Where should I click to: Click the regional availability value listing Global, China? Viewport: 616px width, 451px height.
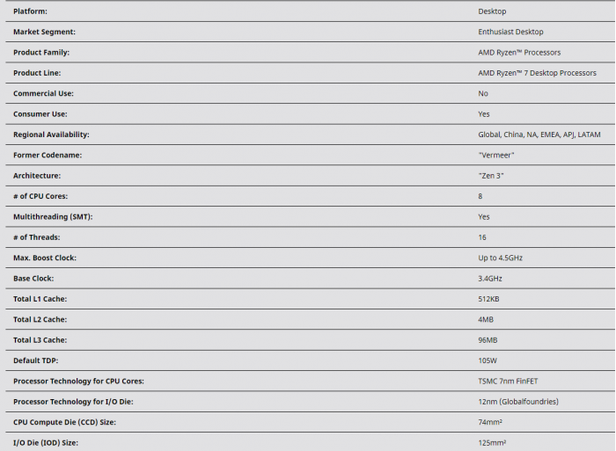click(x=539, y=135)
